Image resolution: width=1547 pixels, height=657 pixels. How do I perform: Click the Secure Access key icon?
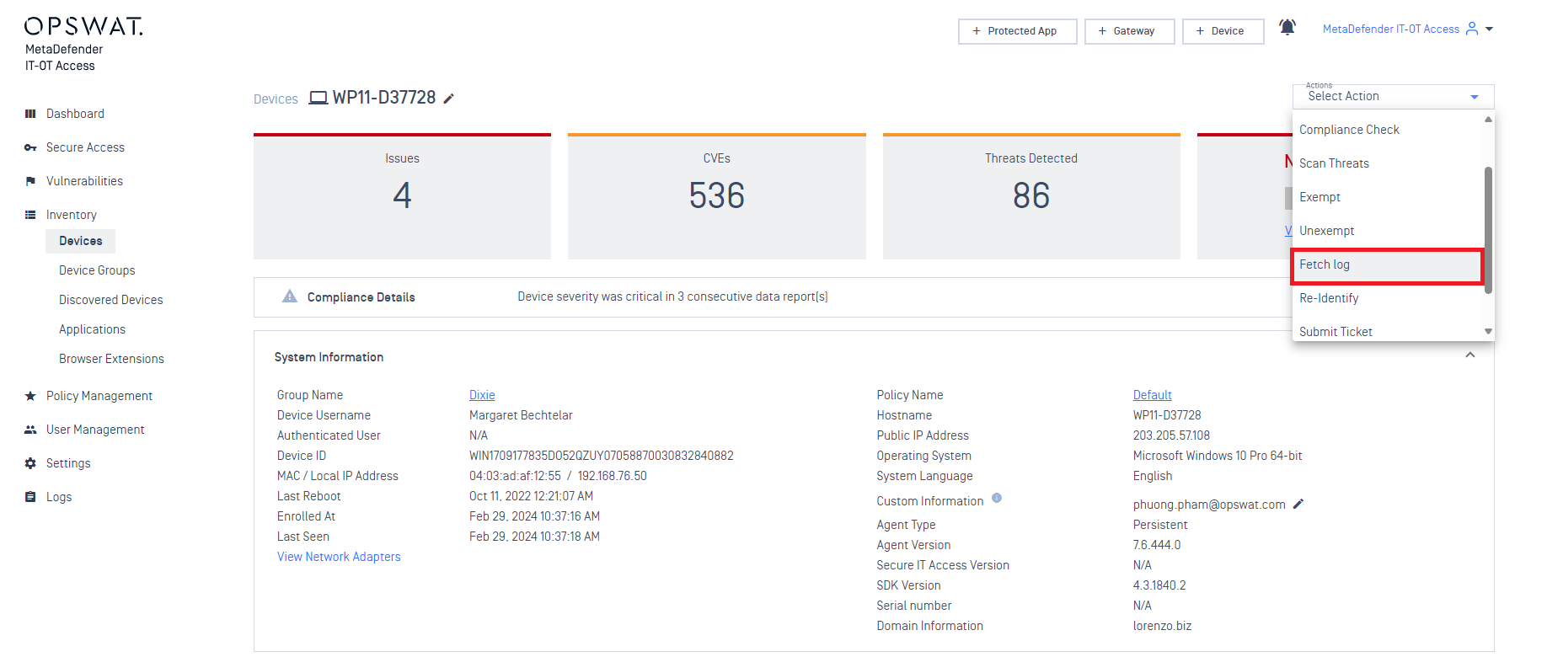(30, 147)
